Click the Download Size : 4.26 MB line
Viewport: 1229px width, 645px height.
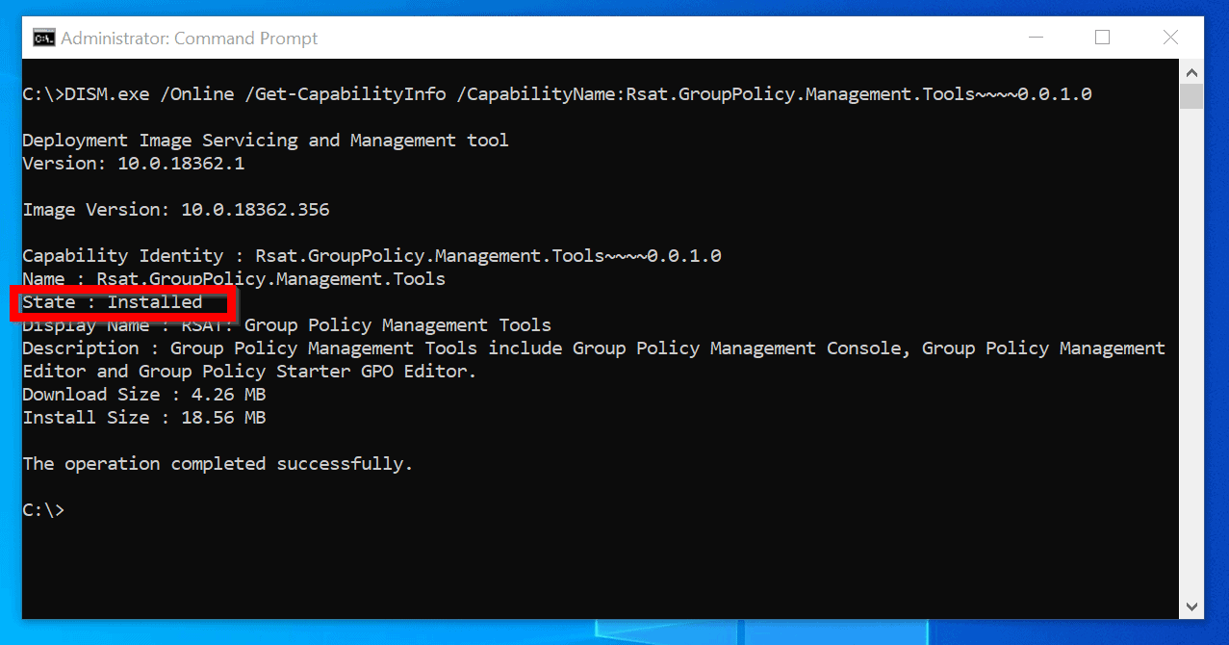[x=143, y=394]
